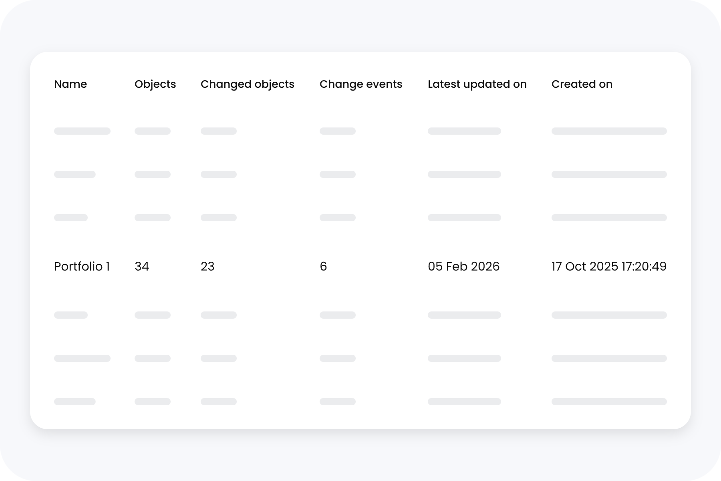Click first placeholder row name bar
Image resolution: width=721 pixels, height=481 pixels.
82,131
